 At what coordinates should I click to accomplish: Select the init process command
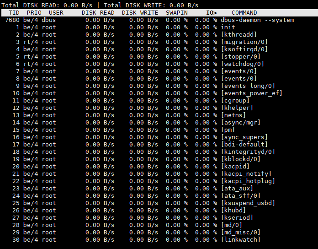coord(228,27)
